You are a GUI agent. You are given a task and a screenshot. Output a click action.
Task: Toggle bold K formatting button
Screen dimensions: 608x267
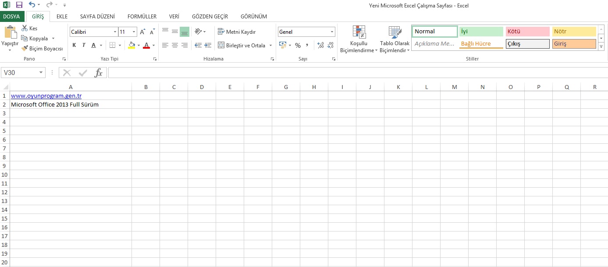(74, 46)
